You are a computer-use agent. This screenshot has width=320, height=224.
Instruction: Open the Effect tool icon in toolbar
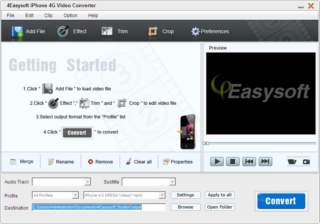pyautogui.click(x=63, y=31)
